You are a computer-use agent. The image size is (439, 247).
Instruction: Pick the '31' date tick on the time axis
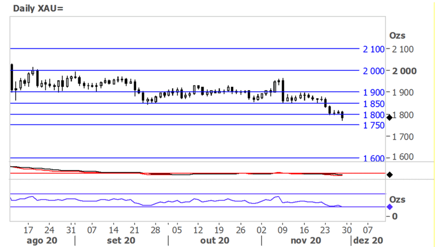click(x=71, y=230)
